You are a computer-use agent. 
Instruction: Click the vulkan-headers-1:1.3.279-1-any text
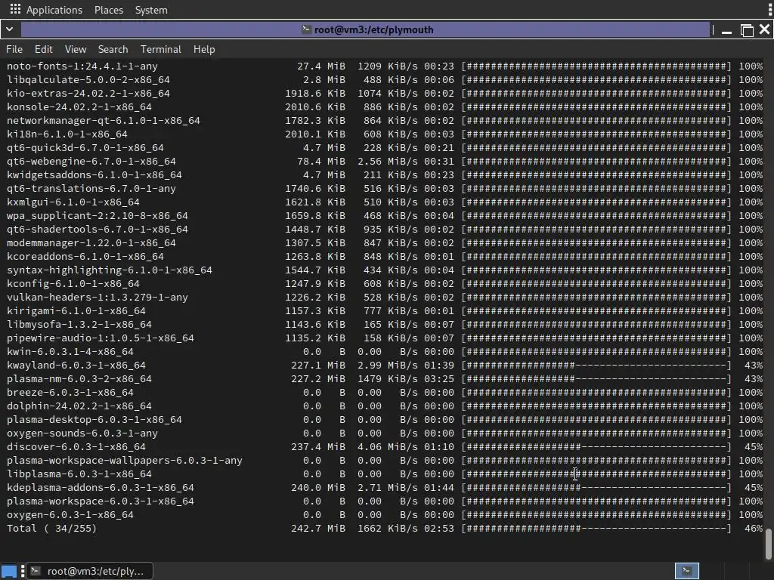[x=98, y=298]
